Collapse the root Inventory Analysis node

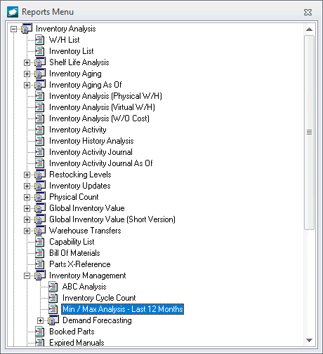point(13,29)
